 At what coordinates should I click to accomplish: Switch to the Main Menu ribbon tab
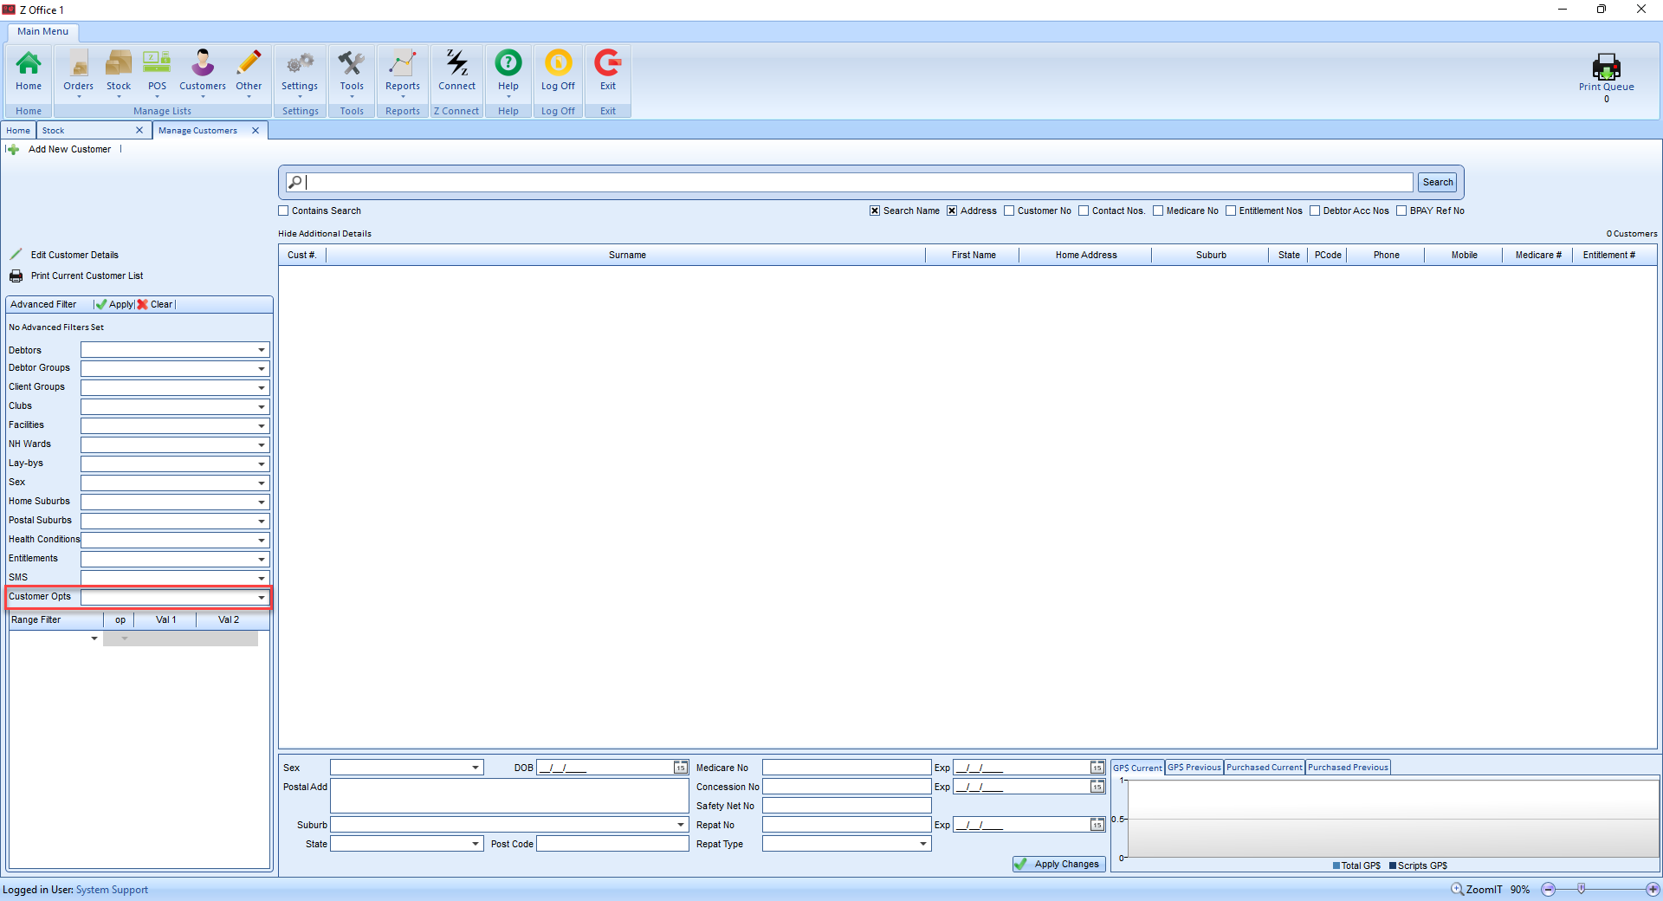click(43, 31)
